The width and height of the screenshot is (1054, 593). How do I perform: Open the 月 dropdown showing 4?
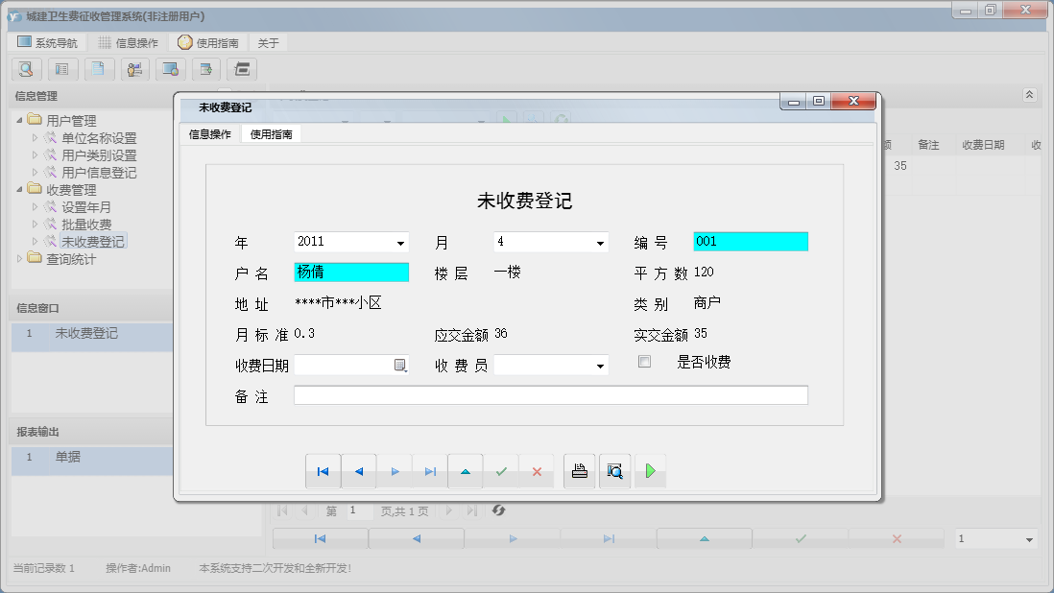601,242
